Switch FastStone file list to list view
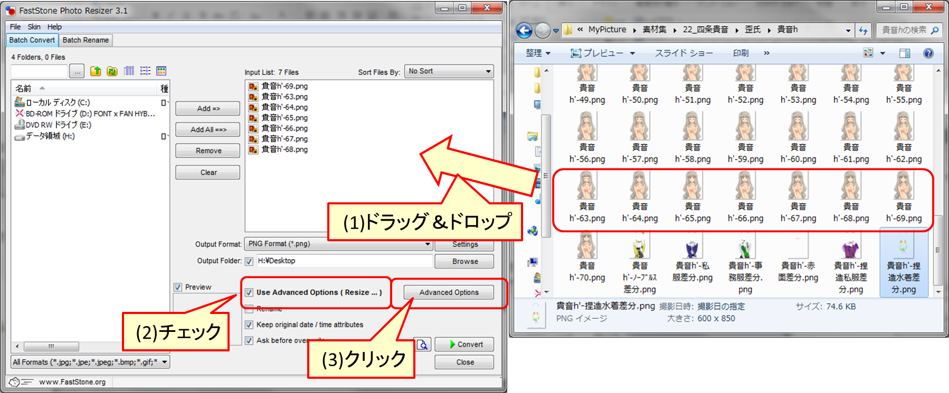This screenshot has width=949, height=393. click(145, 71)
